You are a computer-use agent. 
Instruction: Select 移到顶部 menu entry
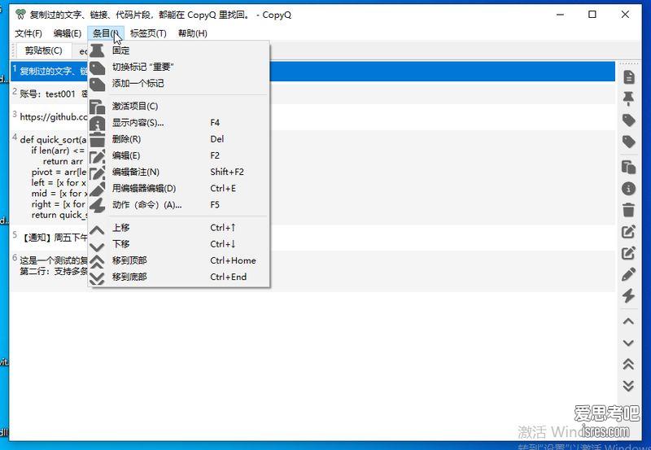point(179,260)
